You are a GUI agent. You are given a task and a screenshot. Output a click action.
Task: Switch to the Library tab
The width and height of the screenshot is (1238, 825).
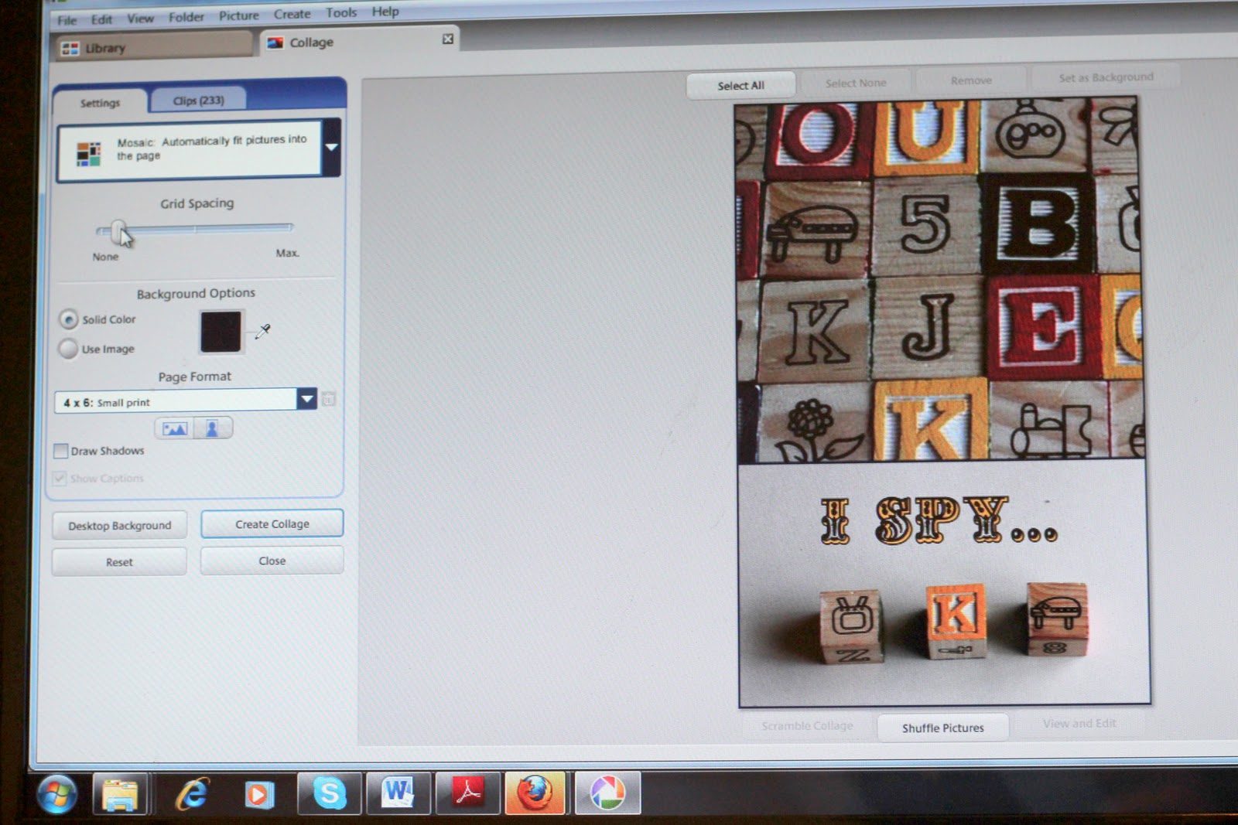[154, 47]
